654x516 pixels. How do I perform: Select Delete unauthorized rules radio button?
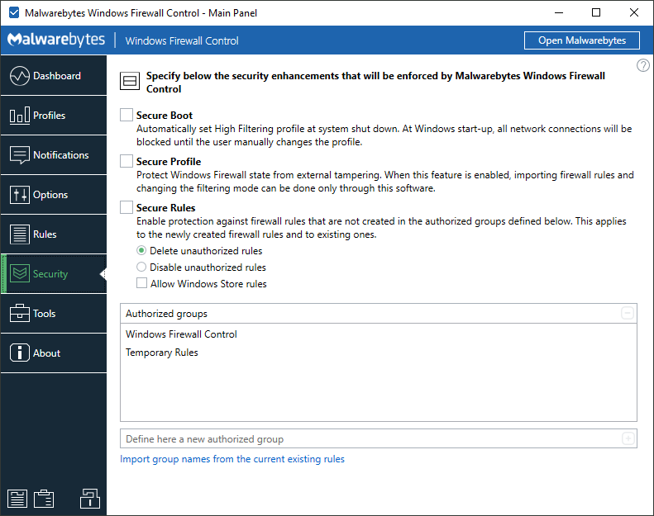click(x=141, y=251)
